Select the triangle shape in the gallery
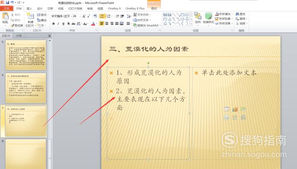The height and width of the screenshot is (169, 297). [x=170, y=19]
